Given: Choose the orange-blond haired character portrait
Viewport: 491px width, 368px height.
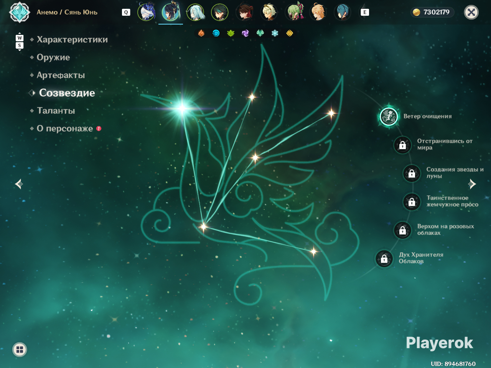Looking at the screenshot, I should (x=318, y=12).
